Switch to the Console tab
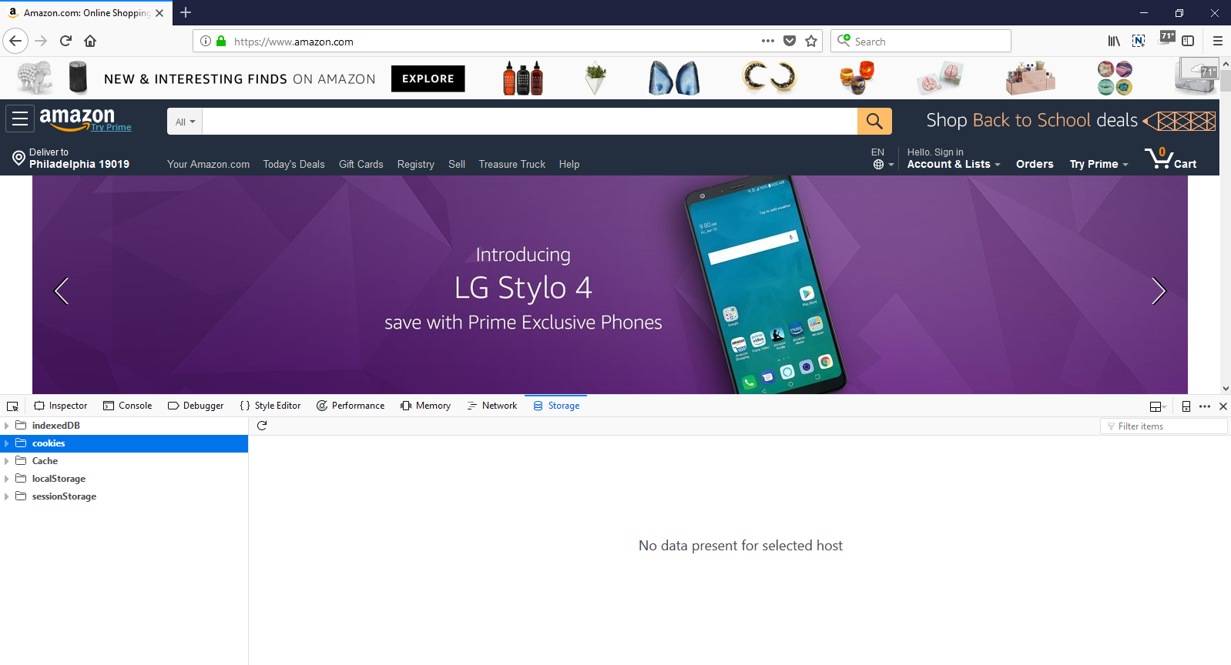1231x665 pixels. point(128,406)
